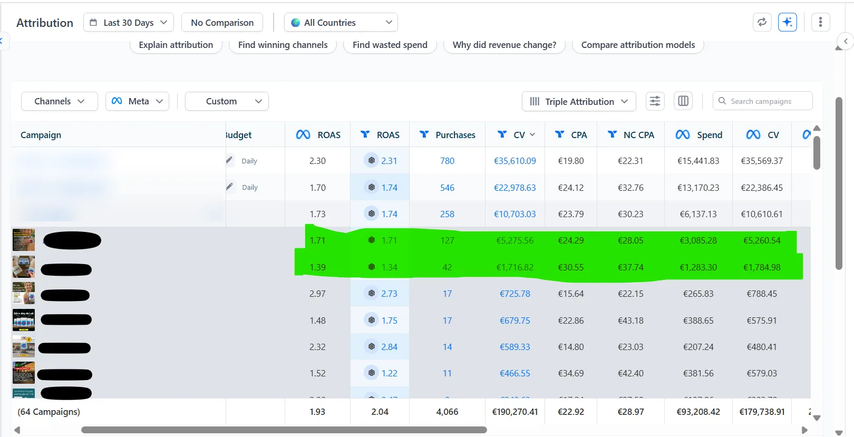The image size is (854, 437).
Task: Open the 780 purchases link
Action: click(x=447, y=161)
